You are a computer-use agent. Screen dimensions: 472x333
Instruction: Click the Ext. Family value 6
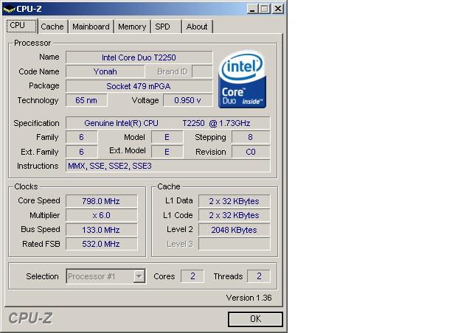point(82,152)
